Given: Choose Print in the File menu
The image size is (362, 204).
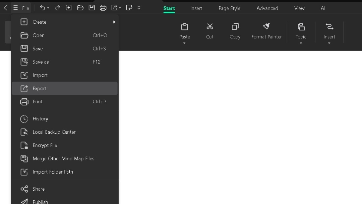Looking at the screenshot, I should pos(65,102).
